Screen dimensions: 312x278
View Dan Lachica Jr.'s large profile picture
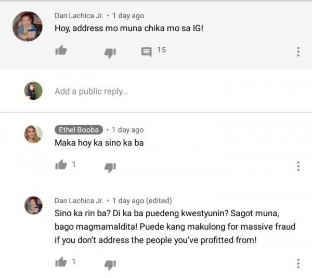pyautogui.click(x=27, y=26)
